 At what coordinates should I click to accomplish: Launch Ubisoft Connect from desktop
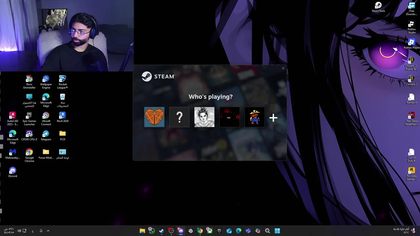pos(46,119)
